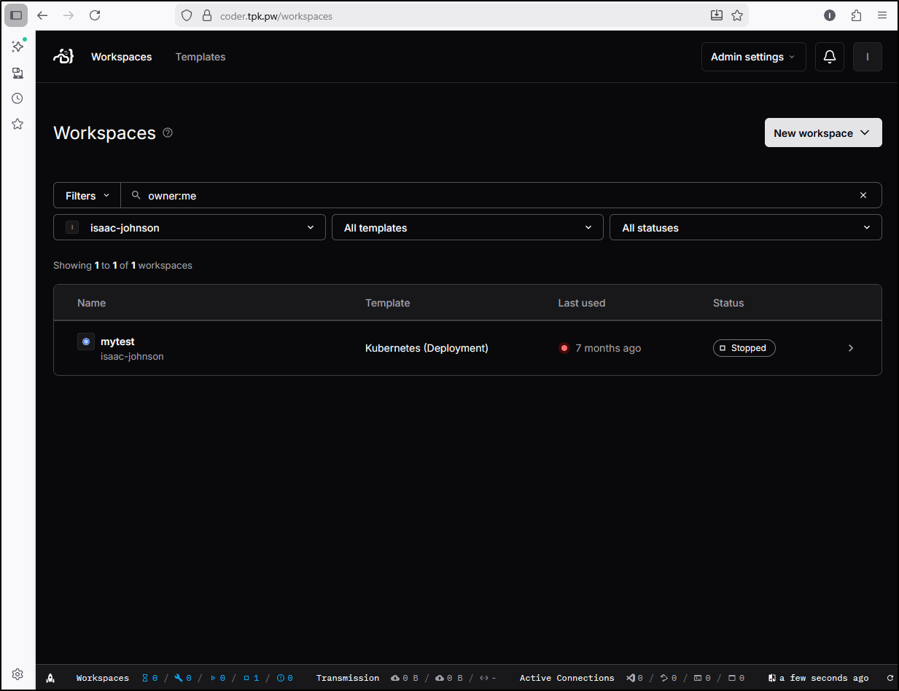Open the browser history sidebar icon
Screen dimensions: 899x691
click(x=17, y=98)
